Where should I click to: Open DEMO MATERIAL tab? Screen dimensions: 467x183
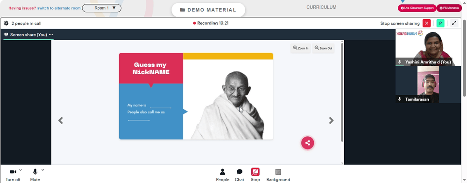tap(208, 10)
